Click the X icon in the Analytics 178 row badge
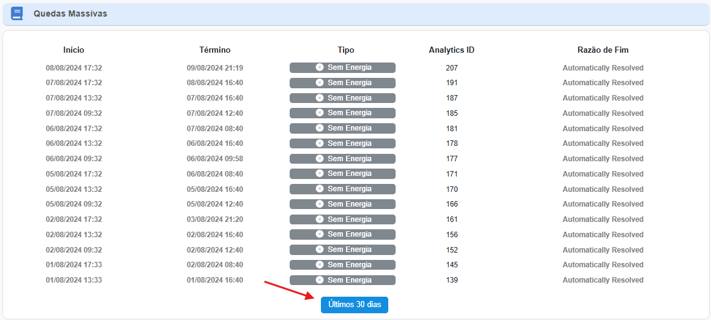The image size is (711, 320). [x=320, y=143]
